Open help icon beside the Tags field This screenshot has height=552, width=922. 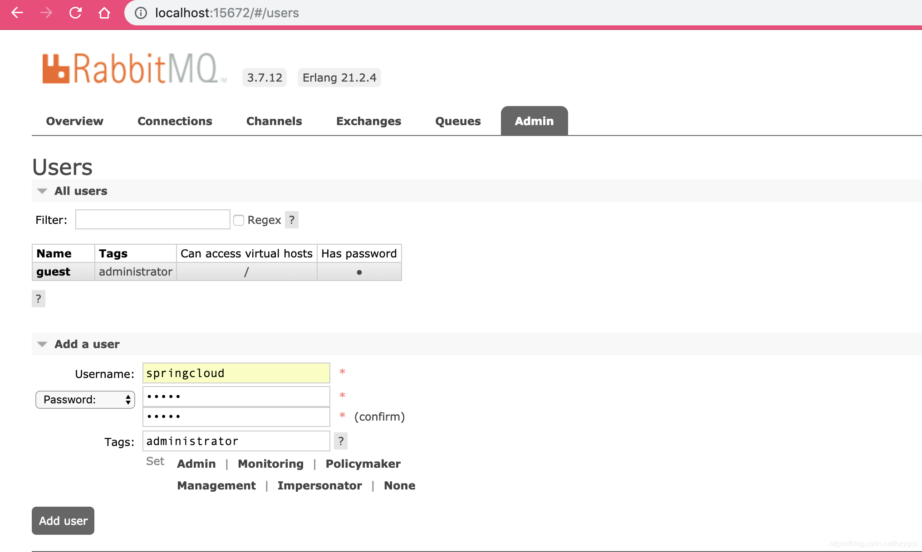(x=341, y=441)
